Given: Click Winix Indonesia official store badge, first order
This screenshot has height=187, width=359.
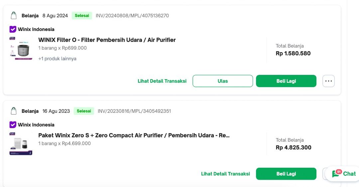Looking at the screenshot, I should point(13,29).
